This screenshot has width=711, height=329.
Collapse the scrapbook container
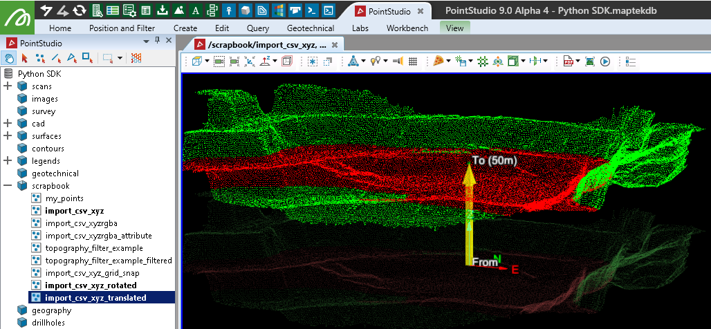[8, 186]
